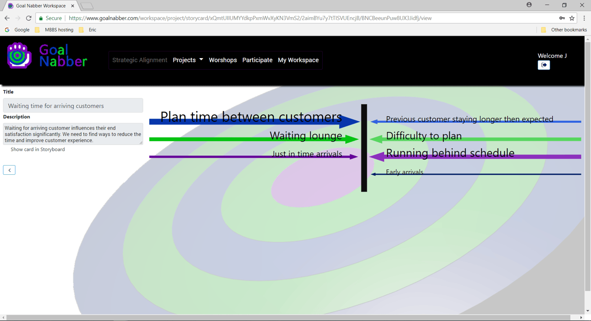Select the Plan time between customers arrow

click(x=254, y=121)
